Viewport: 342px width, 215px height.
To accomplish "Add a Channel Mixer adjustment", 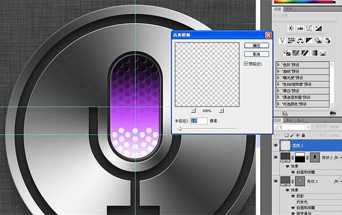I will (328, 40).
